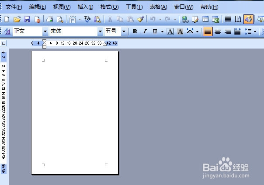Change text direction icon
This screenshot has width=264, height=185.
pyautogui.click(x=238, y=19)
